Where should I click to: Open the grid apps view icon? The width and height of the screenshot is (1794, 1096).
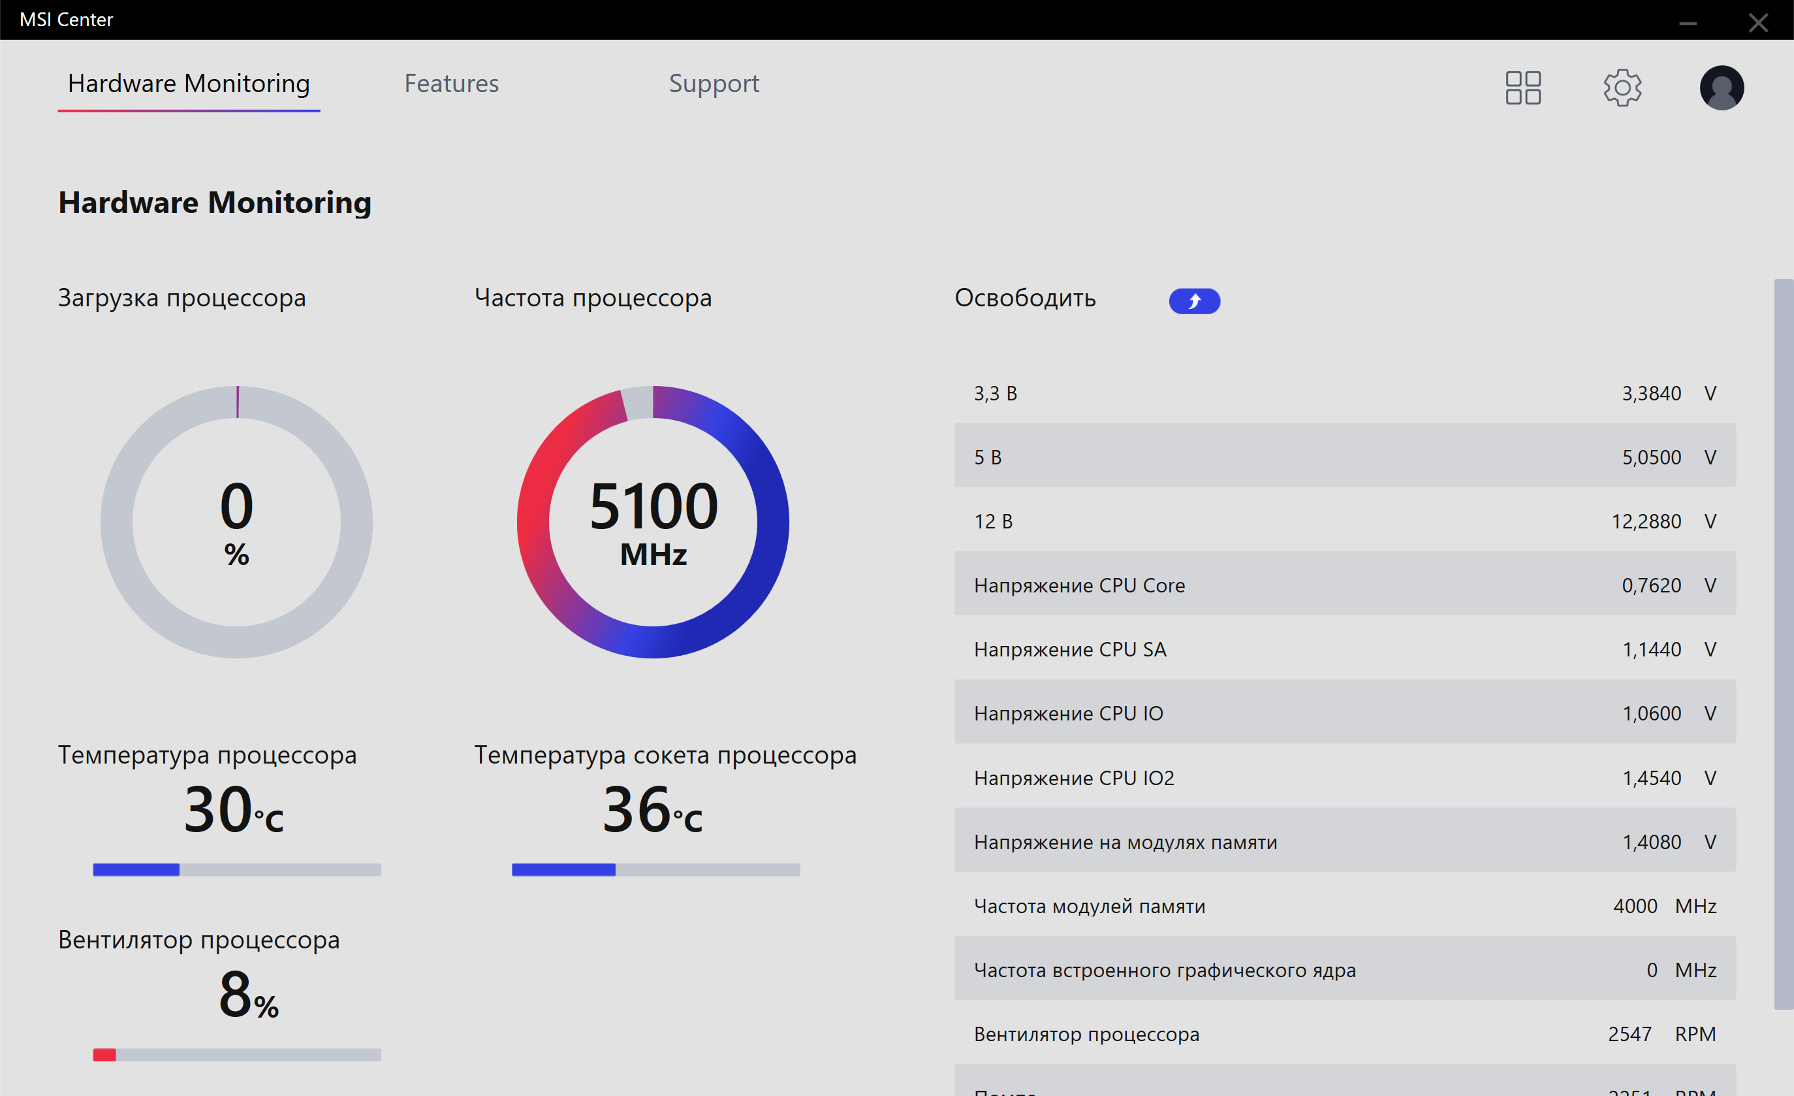point(1522,88)
